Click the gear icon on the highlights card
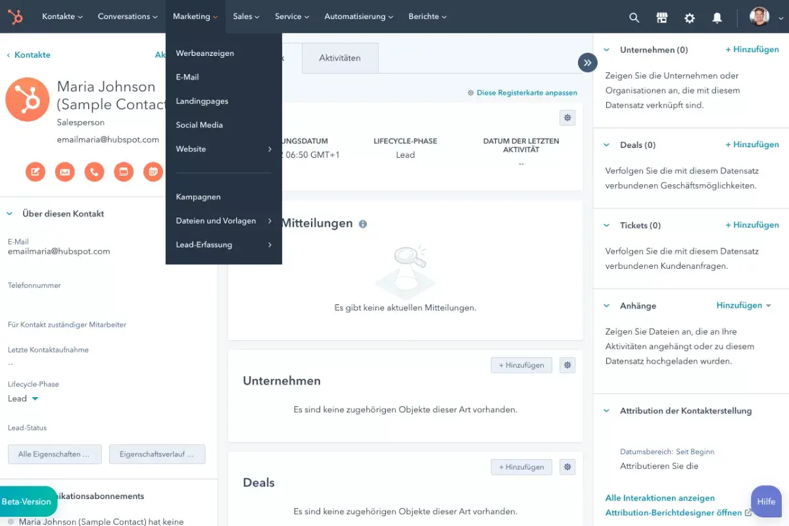This screenshot has height=526, width=789. click(567, 117)
